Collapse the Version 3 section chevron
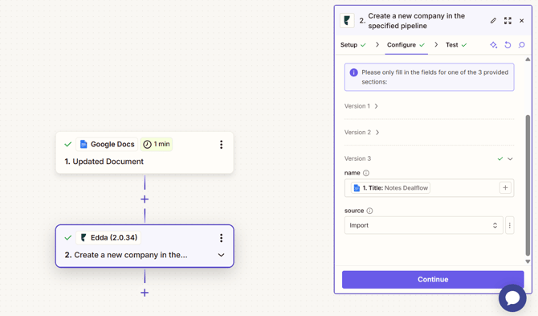Screen dimensions: 538x316 click(x=510, y=158)
